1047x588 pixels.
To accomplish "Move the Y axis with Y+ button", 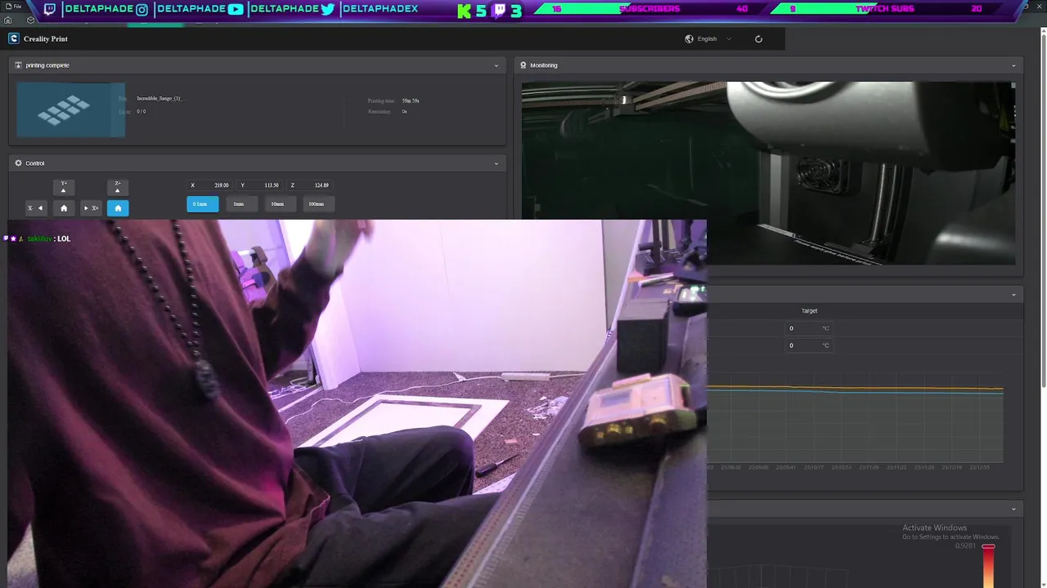I will coord(64,187).
